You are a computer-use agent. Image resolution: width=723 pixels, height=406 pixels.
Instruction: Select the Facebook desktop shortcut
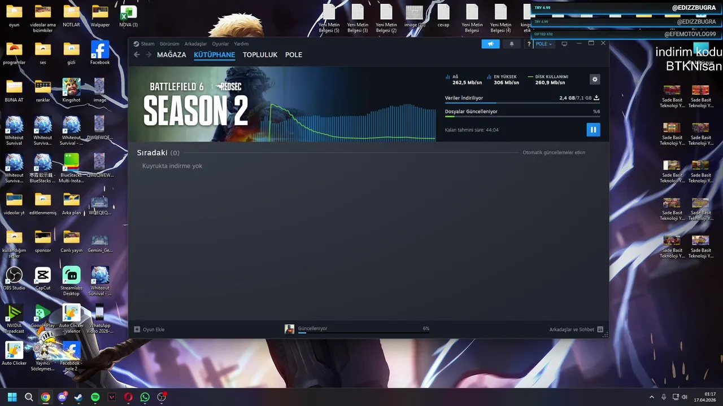pyautogui.click(x=100, y=53)
